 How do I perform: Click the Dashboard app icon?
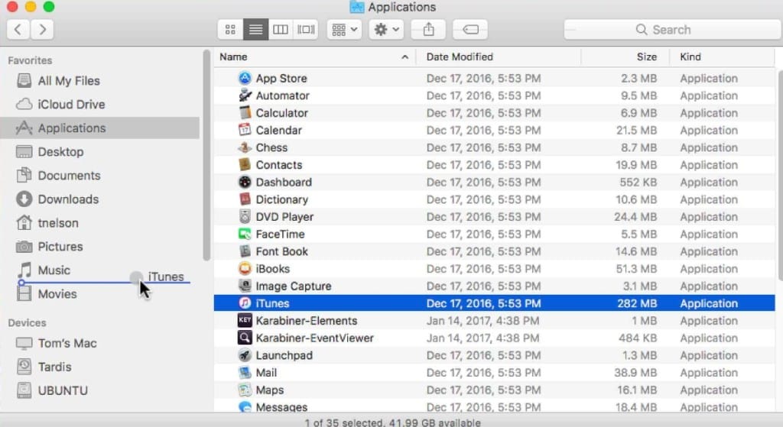(x=245, y=182)
